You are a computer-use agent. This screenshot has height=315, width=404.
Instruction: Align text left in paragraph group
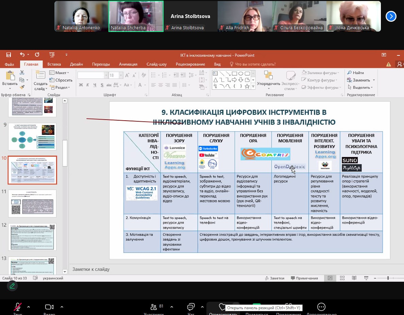[154, 85]
